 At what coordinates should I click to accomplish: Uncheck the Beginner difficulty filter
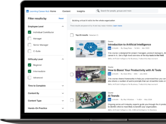[30, 65]
